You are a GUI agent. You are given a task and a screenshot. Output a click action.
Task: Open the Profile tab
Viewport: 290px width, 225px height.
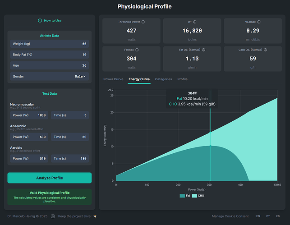pos(182,79)
